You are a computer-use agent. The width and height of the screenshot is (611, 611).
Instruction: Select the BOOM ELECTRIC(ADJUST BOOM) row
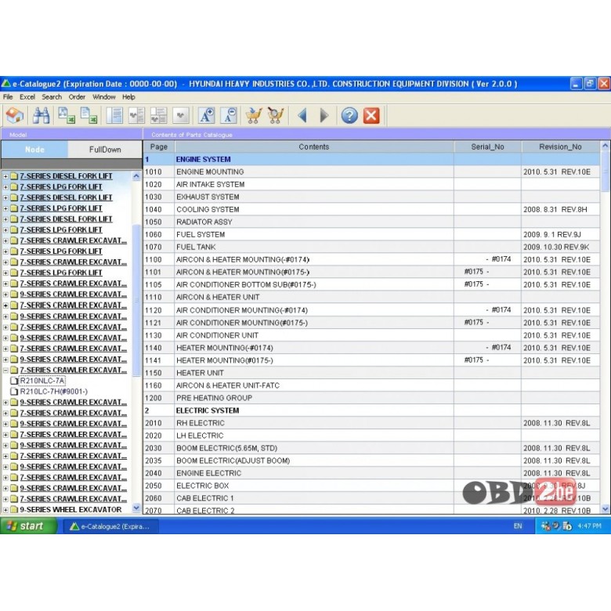click(x=371, y=461)
